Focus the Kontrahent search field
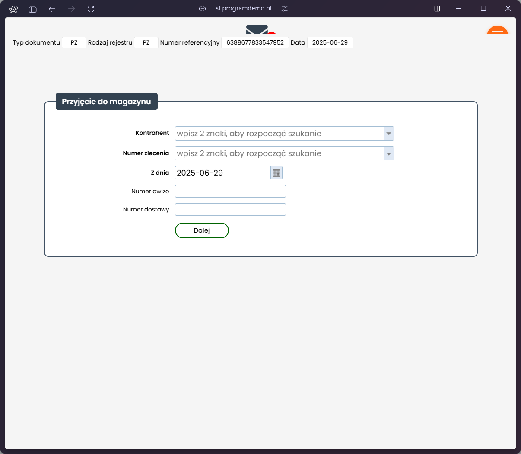The image size is (521, 454). pos(279,134)
